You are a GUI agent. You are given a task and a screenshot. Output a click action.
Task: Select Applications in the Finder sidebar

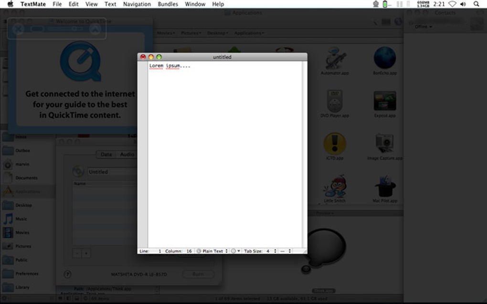tap(28, 191)
